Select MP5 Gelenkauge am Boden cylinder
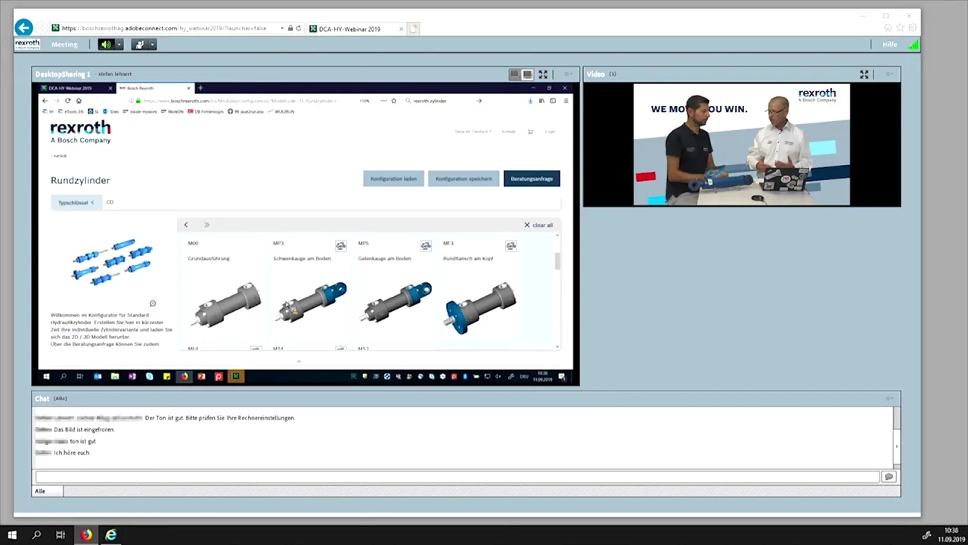968x545 pixels. pyautogui.click(x=397, y=303)
